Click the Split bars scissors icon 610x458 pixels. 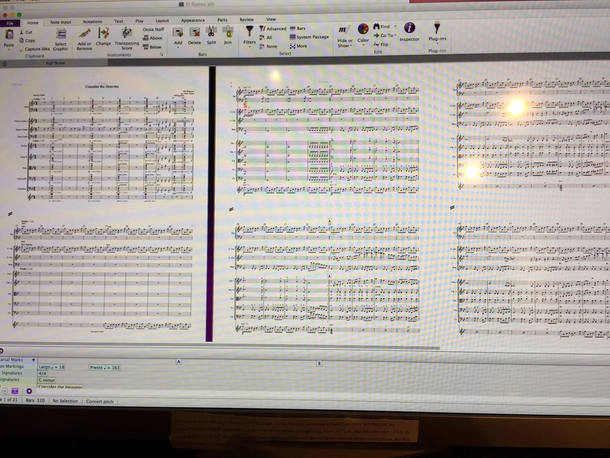(211, 32)
